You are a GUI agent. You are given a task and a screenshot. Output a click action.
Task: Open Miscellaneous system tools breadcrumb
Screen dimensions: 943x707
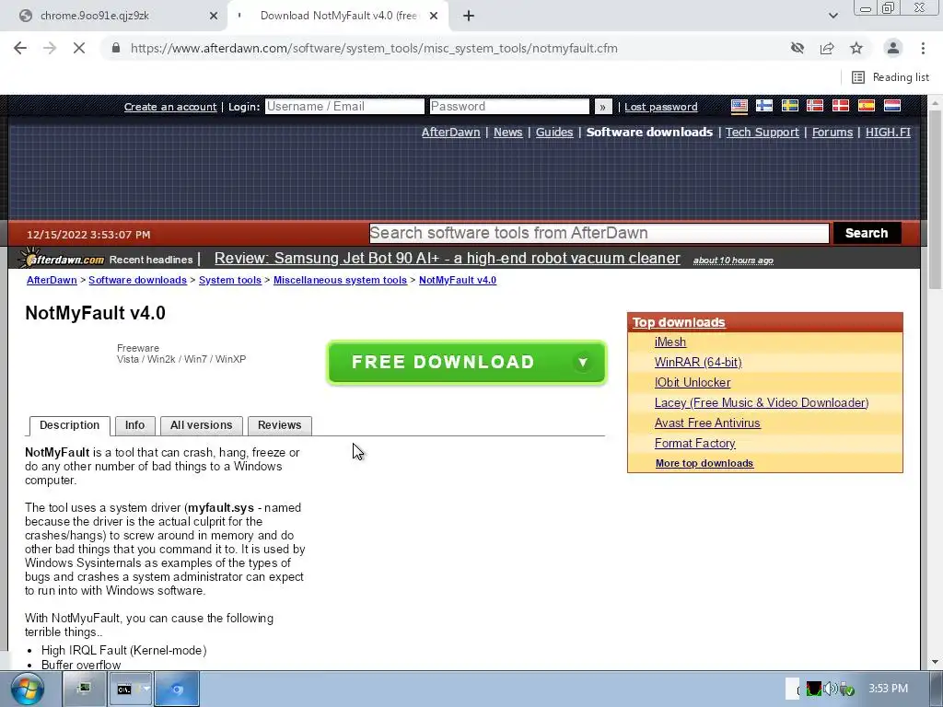pos(340,280)
